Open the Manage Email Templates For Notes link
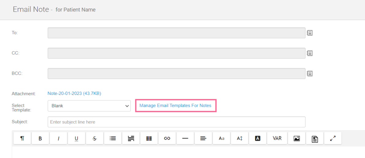This screenshot has width=365, height=158. pyautogui.click(x=175, y=106)
